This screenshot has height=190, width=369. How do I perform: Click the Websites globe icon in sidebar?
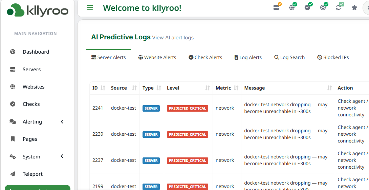coord(13,87)
